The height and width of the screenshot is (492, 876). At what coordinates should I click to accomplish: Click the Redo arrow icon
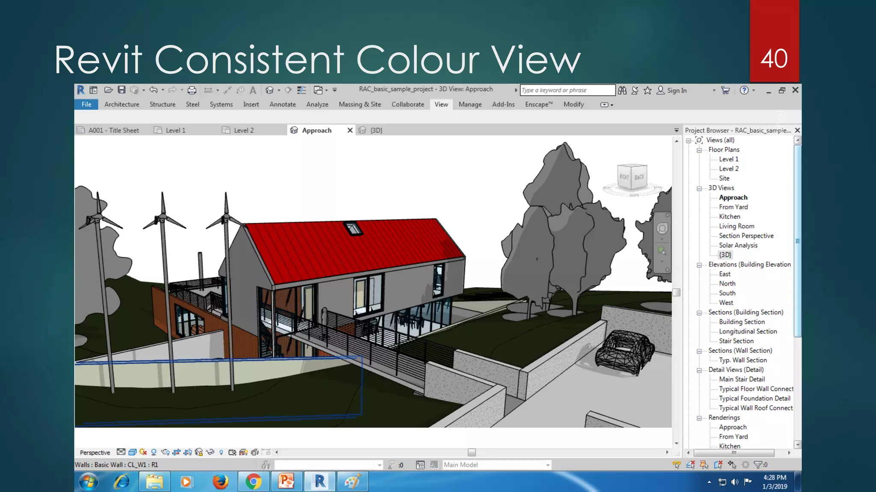pos(172,90)
